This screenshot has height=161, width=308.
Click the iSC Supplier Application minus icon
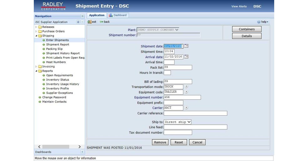click(83, 22)
